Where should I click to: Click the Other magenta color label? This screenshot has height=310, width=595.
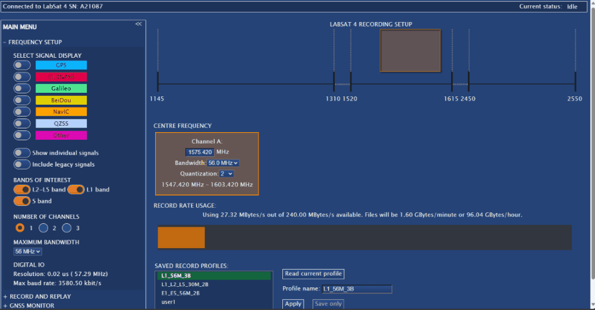point(61,135)
